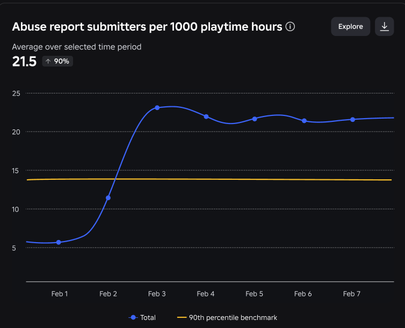This screenshot has height=328, width=405.
Task: Select the Feb 5 data point
Action: click(255, 119)
